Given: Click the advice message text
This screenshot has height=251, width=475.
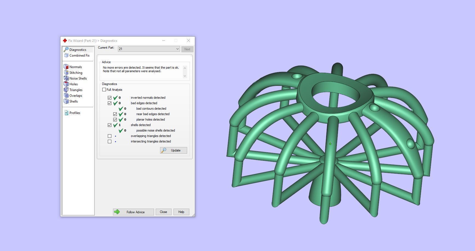Looking at the screenshot, I should 141,69.
